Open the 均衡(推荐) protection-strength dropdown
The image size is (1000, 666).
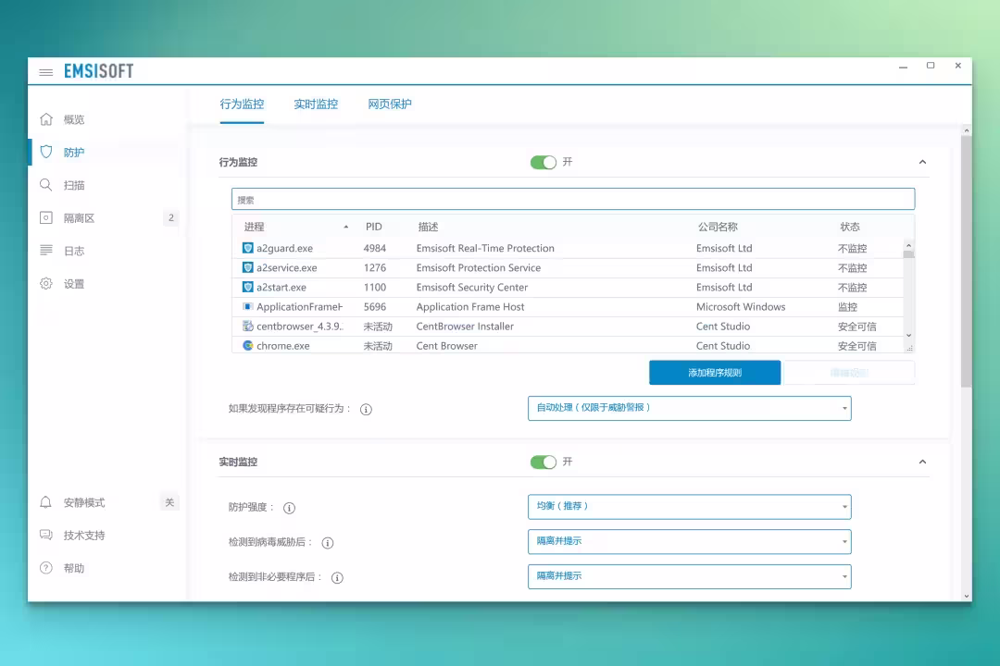tap(690, 507)
